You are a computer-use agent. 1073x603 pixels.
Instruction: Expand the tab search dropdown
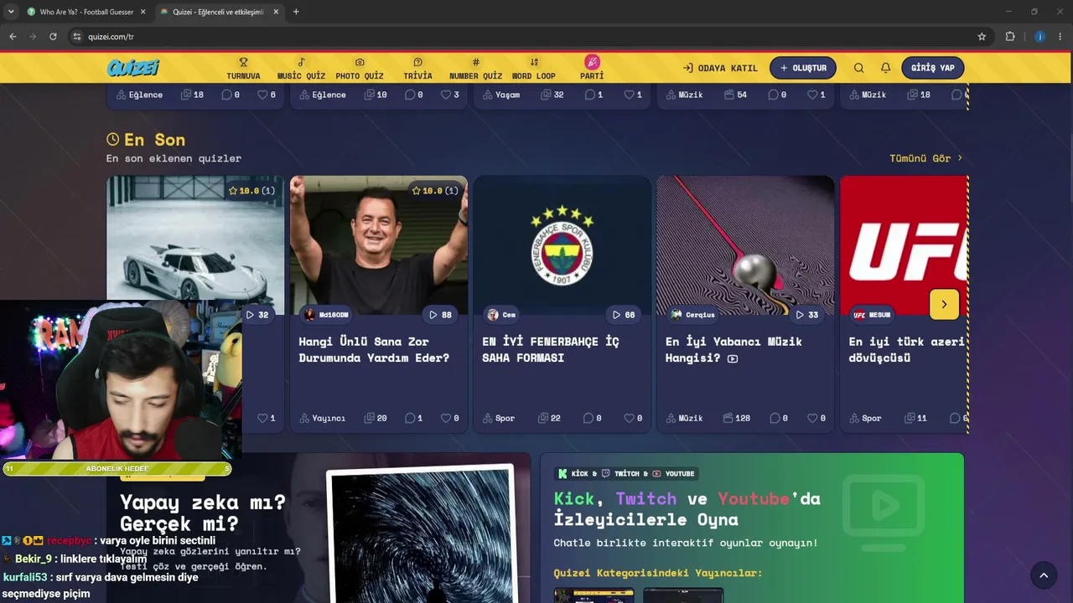[11, 12]
